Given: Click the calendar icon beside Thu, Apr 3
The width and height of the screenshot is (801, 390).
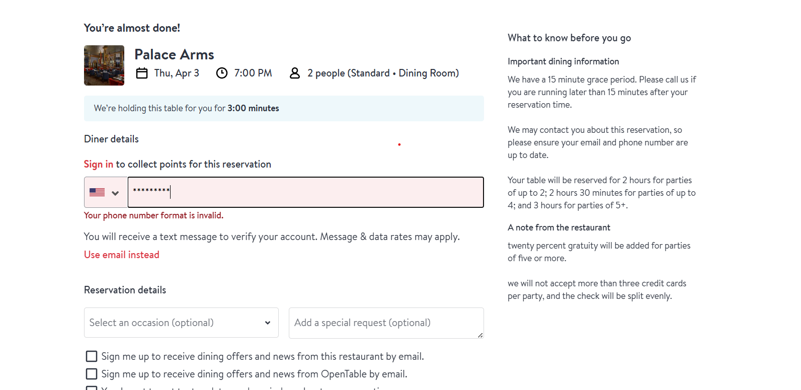Looking at the screenshot, I should tap(142, 73).
